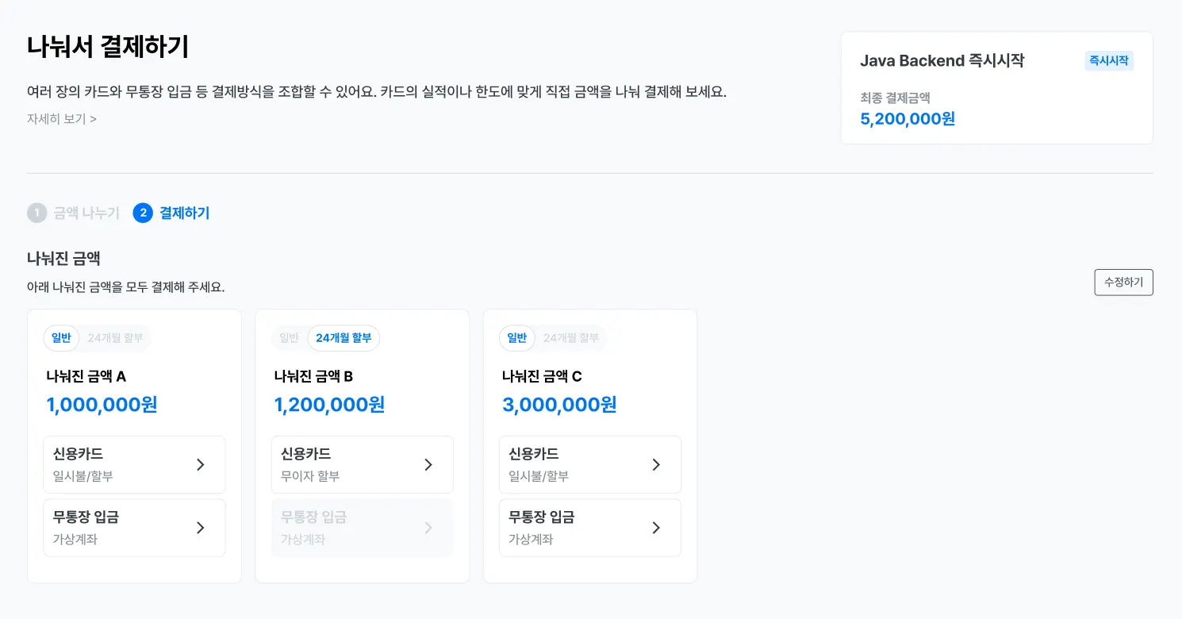The width and height of the screenshot is (1182, 619).
Task: Click the chevron on card C's 무통장 입금 row
Action: 656,528
